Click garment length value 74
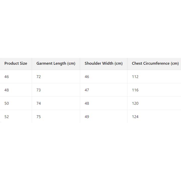 click(39, 103)
